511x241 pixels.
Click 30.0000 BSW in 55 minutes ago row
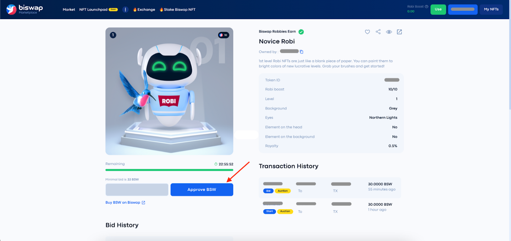(380, 184)
